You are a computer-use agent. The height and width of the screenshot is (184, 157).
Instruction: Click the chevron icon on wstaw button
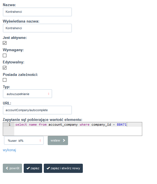click(x=64, y=140)
